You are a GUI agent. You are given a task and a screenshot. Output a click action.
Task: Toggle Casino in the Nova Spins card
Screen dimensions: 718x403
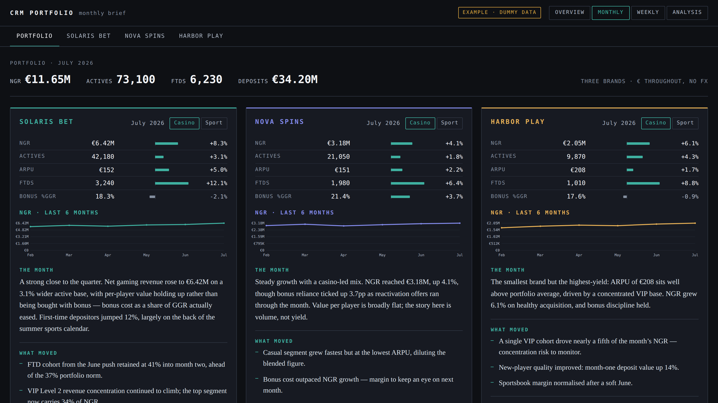[420, 123]
